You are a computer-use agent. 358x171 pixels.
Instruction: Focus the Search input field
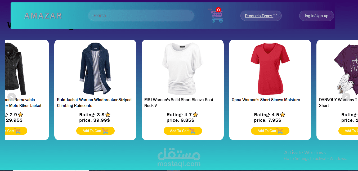pos(141,16)
